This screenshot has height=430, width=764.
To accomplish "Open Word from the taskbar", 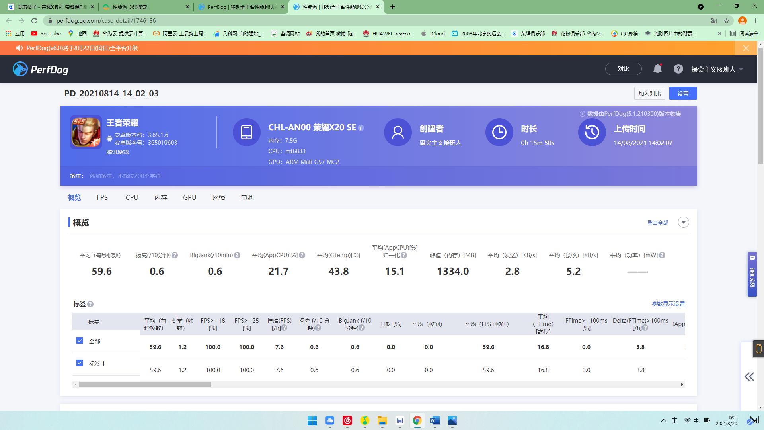I will [435, 420].
